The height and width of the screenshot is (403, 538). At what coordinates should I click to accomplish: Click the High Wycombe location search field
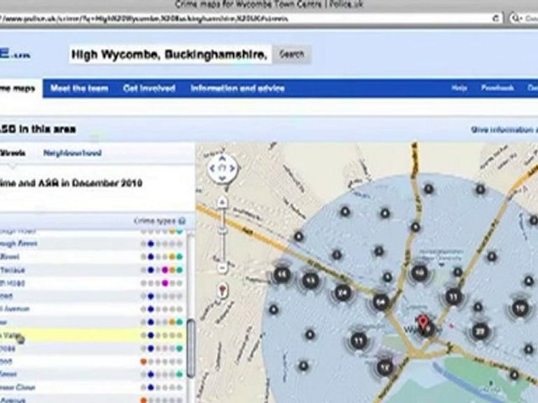pyautogui.click(x=170, y=54)
